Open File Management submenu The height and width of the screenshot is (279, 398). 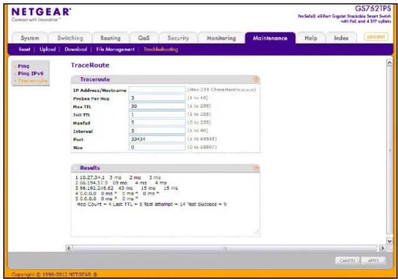pos(115,49)
